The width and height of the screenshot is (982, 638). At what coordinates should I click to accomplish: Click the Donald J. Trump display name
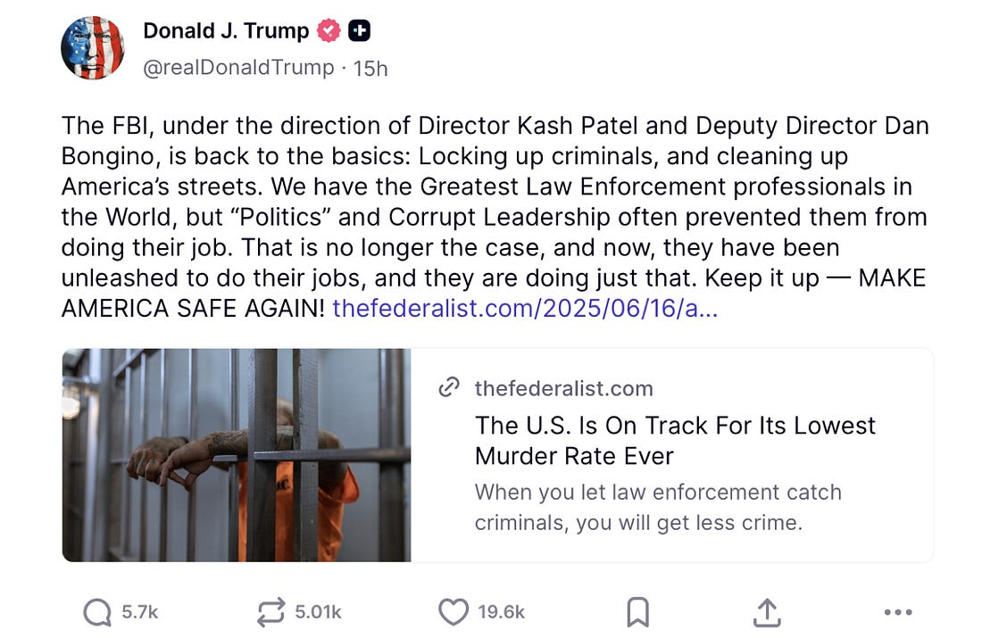click(x=226, y=31)
